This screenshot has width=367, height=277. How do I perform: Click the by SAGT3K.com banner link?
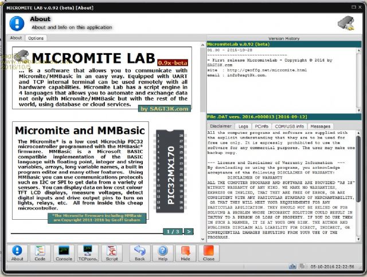(x=163, y=108)
